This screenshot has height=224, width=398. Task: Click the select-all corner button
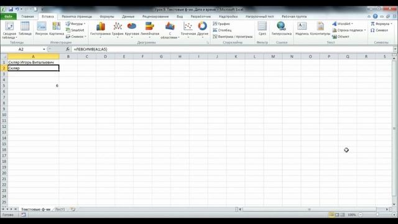pos(4,57)
